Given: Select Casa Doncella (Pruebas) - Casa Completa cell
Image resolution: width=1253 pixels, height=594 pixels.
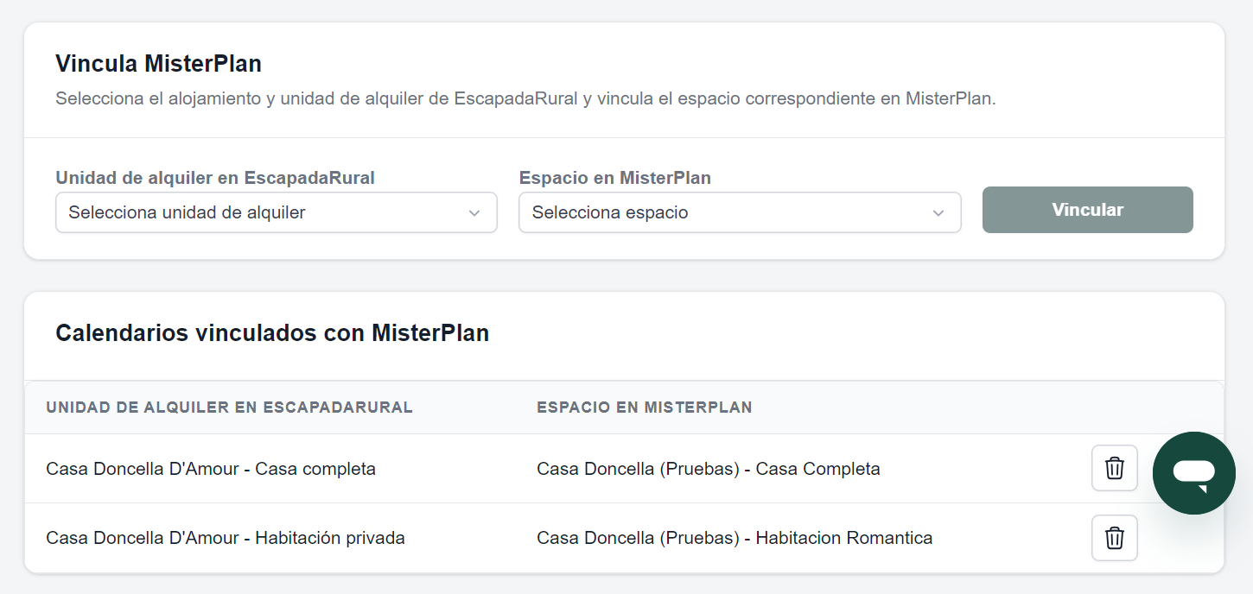Looking at the screenshot, I should (709, 469).
